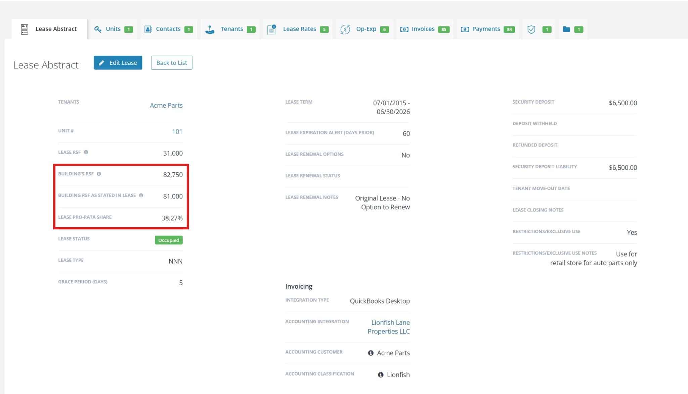Image resolution: width=688 pixels, height=394 pixels.
Task: Click info icon next to Building's RSF
Action: [99, 174]
